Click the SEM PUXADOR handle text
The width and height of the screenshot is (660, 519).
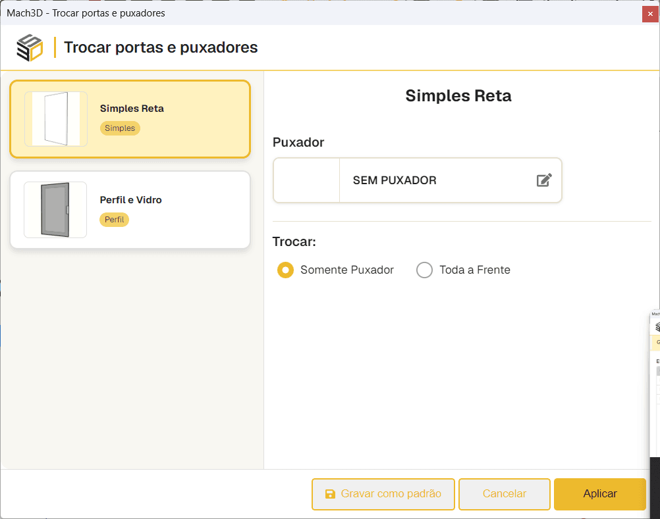[395, 180]
